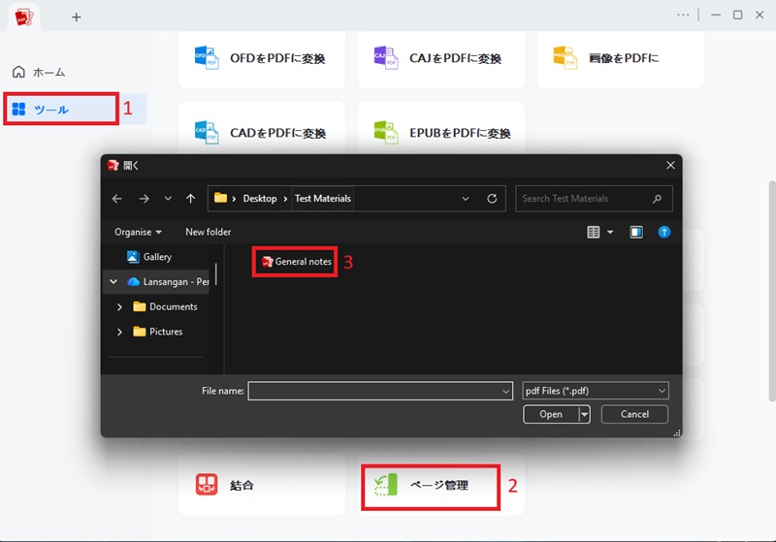The image size is (776, 542).
Task: Choose OFDをPDFに変換 tool card
Action: coord(262,59)
